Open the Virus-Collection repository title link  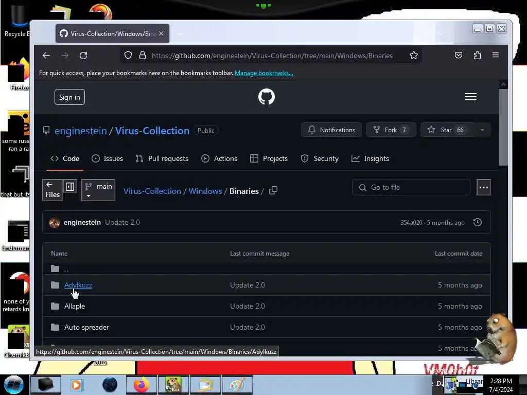click(x=152, y=131)
